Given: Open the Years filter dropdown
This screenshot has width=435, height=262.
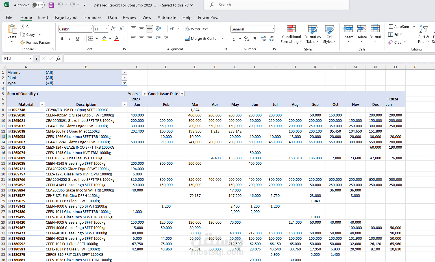Looking at the screenshot, I should tap(145, 94).
